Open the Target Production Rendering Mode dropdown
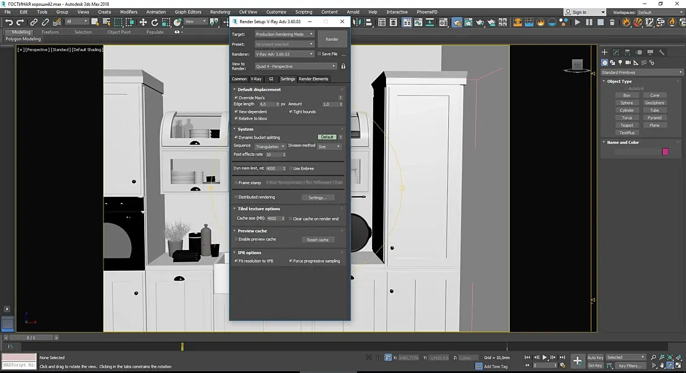Screen dimensions: 686x373 [284, 34]
